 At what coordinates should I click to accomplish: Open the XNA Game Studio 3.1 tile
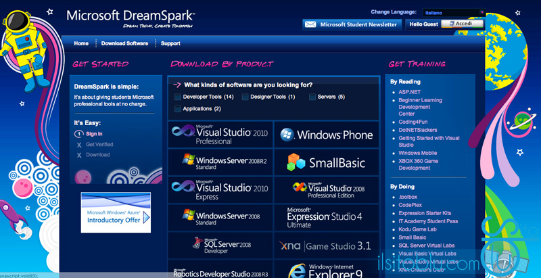(327, 246)
